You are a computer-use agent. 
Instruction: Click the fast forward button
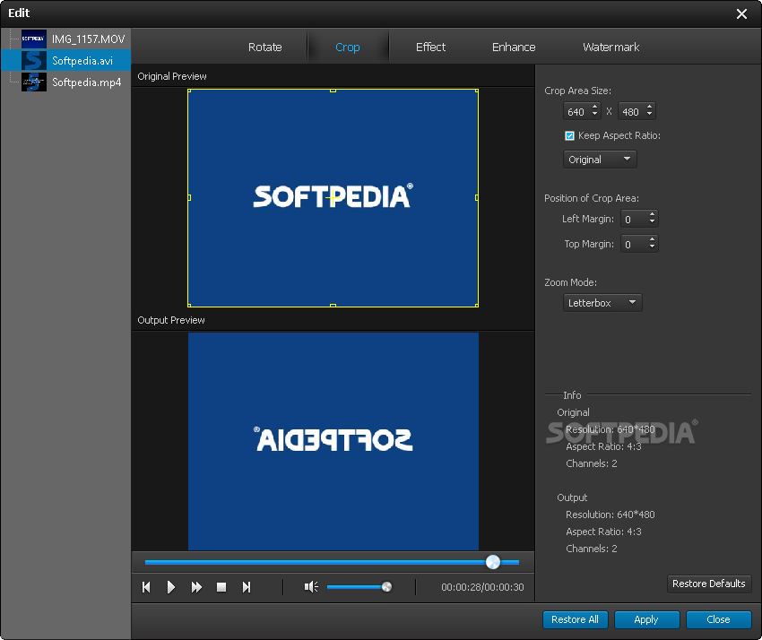click(196, 587)
